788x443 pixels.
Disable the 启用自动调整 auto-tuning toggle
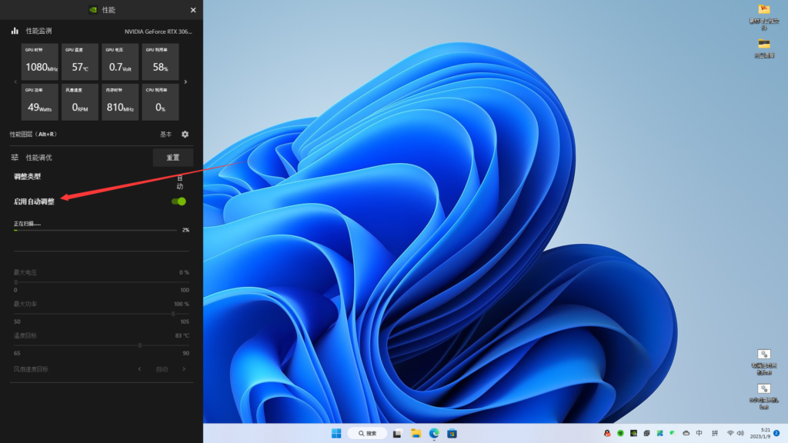point(179,202)
